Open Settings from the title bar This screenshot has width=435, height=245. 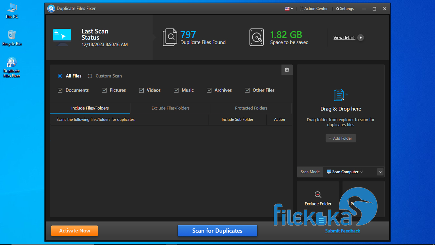[x=345, y=9]
